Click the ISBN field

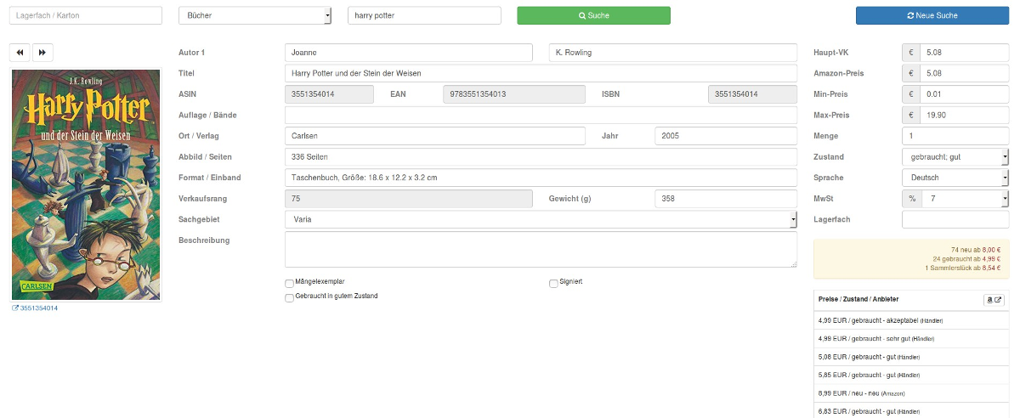click(752, 94)
